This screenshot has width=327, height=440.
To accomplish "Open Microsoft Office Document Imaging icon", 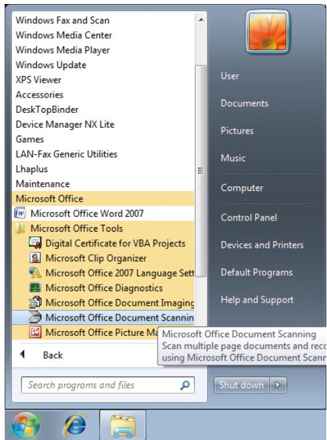I will (x=35, y=302).
